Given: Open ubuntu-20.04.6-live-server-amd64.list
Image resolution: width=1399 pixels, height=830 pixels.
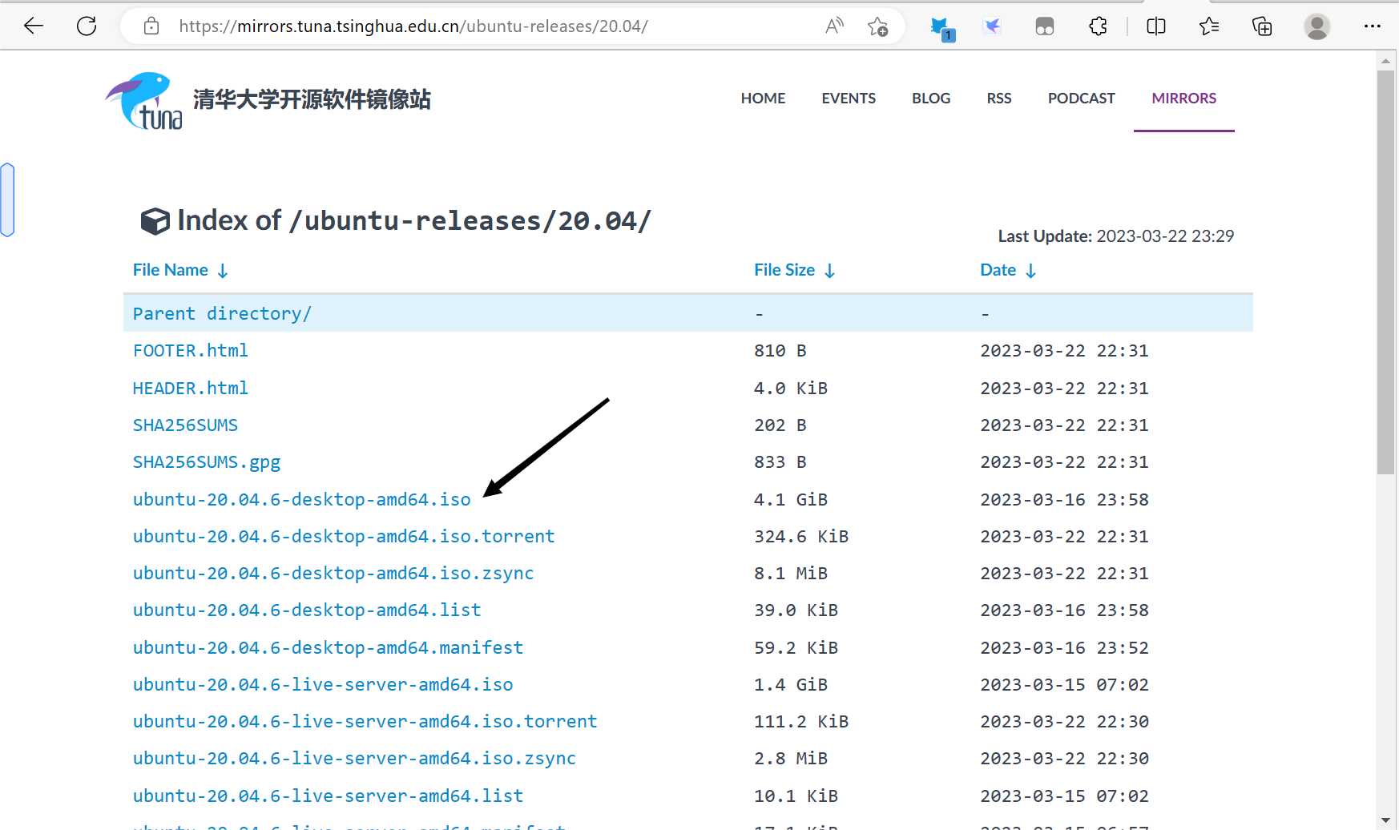Looking at the screenshot, I should click(x=328, y=796).
